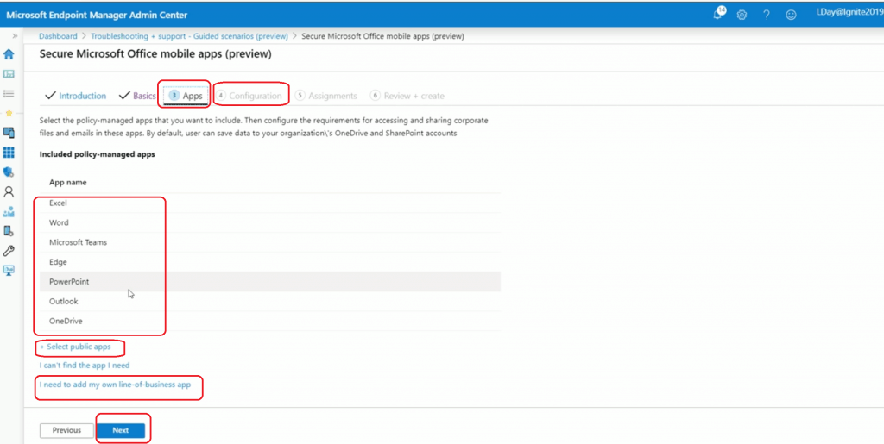Select the PowerPoint app row
This screenshot has height=444, width=884.
tap(270, 282)
